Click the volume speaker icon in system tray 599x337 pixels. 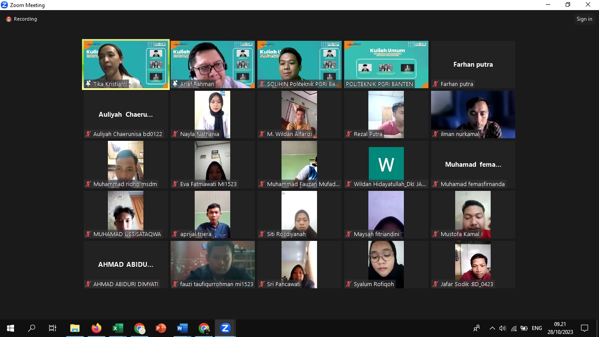pos(503,328)
